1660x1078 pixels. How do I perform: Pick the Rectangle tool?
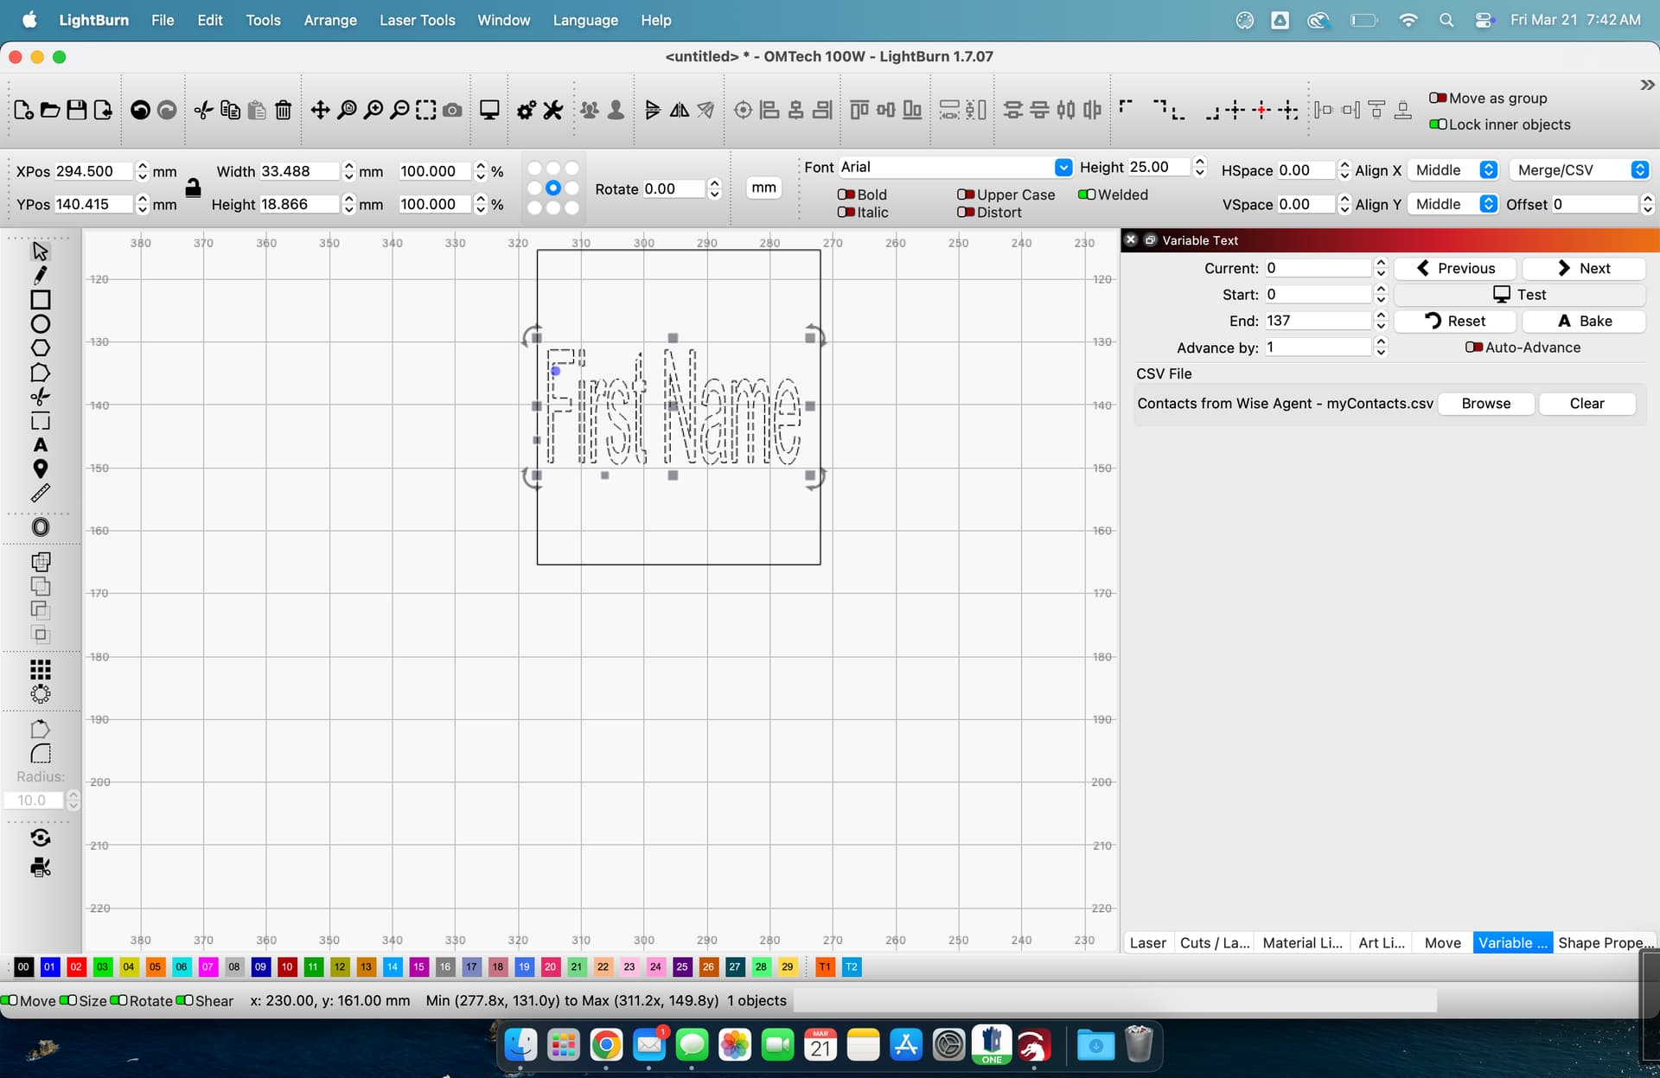[40, 299]
